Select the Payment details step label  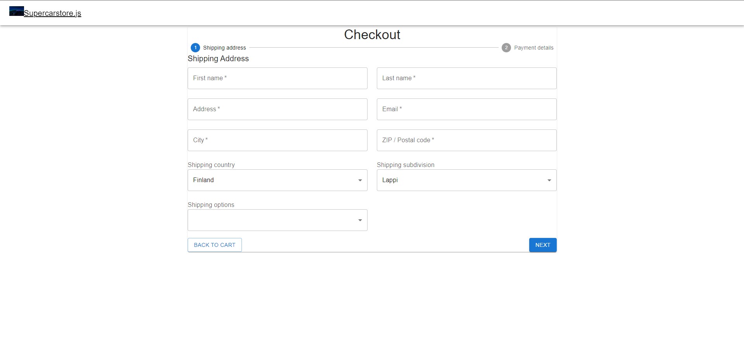point(534,48)
